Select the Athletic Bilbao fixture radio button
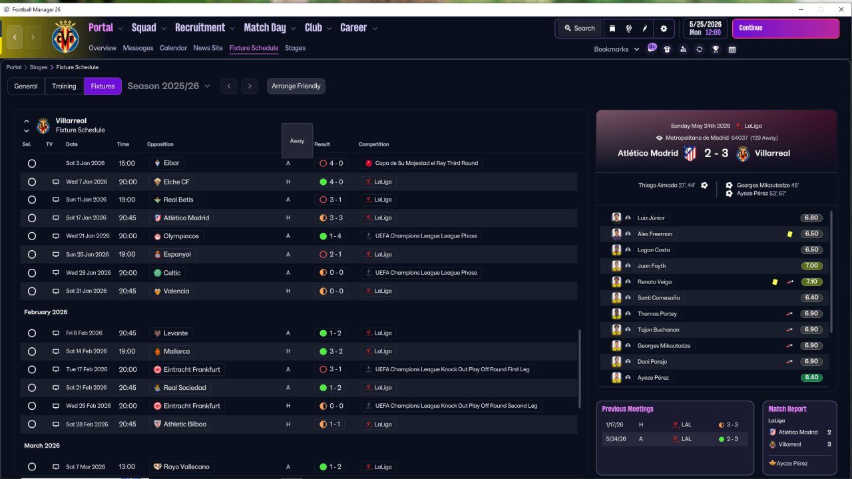Image resolution: width=852 pixels, height=479 pixels. pos(32,424)
